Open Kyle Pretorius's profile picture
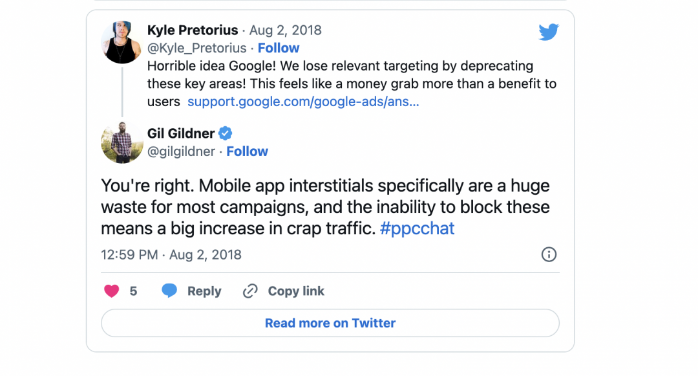698x376 pixels. pos(122,43)
